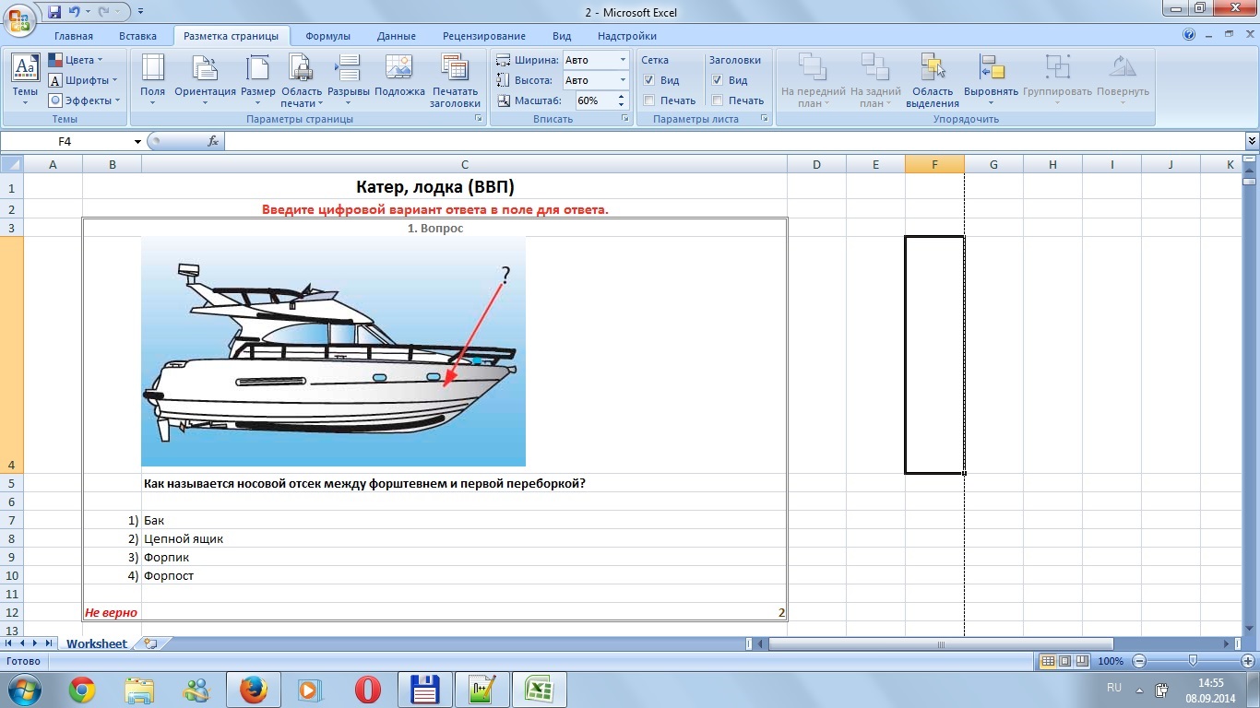Screen dimensions: 1260x708
Task: Select the Worksheet sheet tab
Action: tap(96, 643)
